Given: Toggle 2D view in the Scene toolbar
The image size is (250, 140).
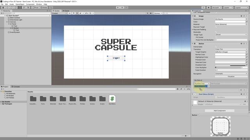Looking at the screenshot, I should (70, 13).
